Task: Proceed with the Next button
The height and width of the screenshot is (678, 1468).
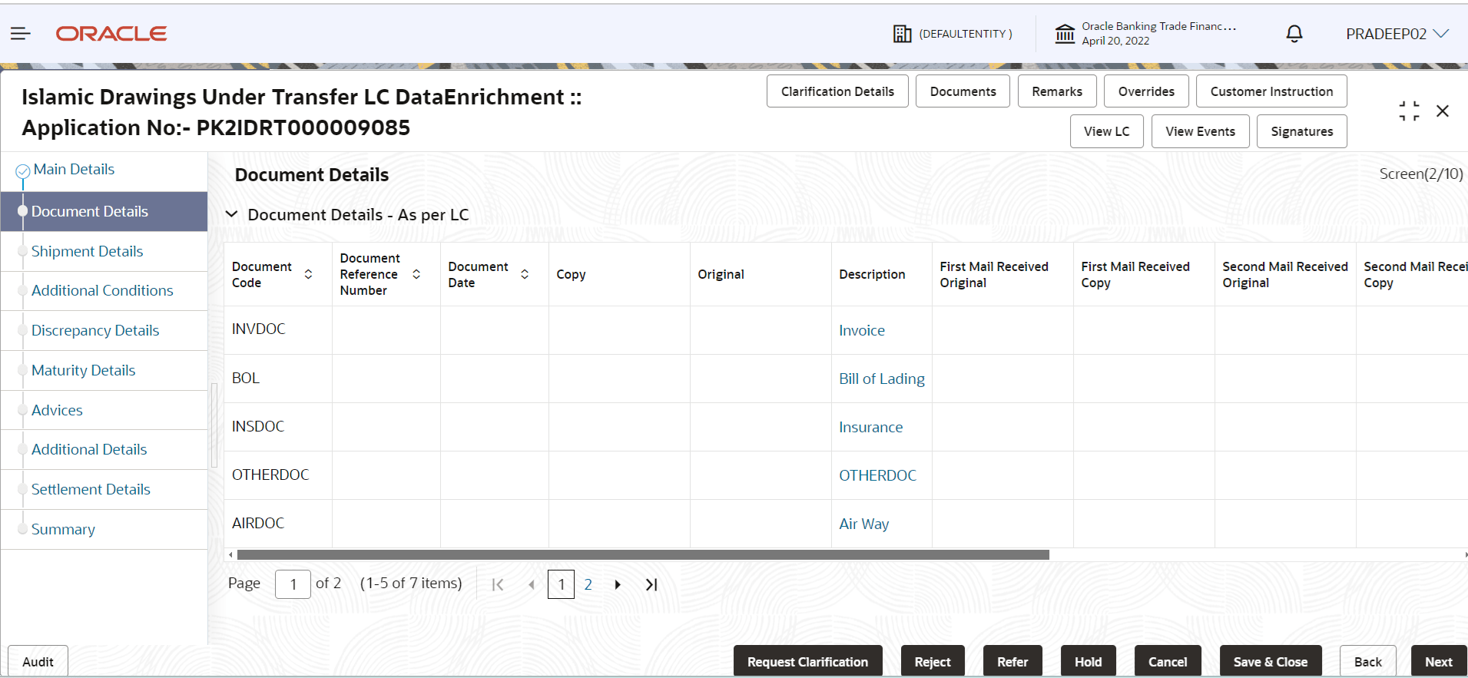Action: pyautogui.click(x=1439, y=661)
